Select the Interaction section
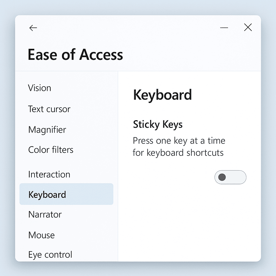 49,174
